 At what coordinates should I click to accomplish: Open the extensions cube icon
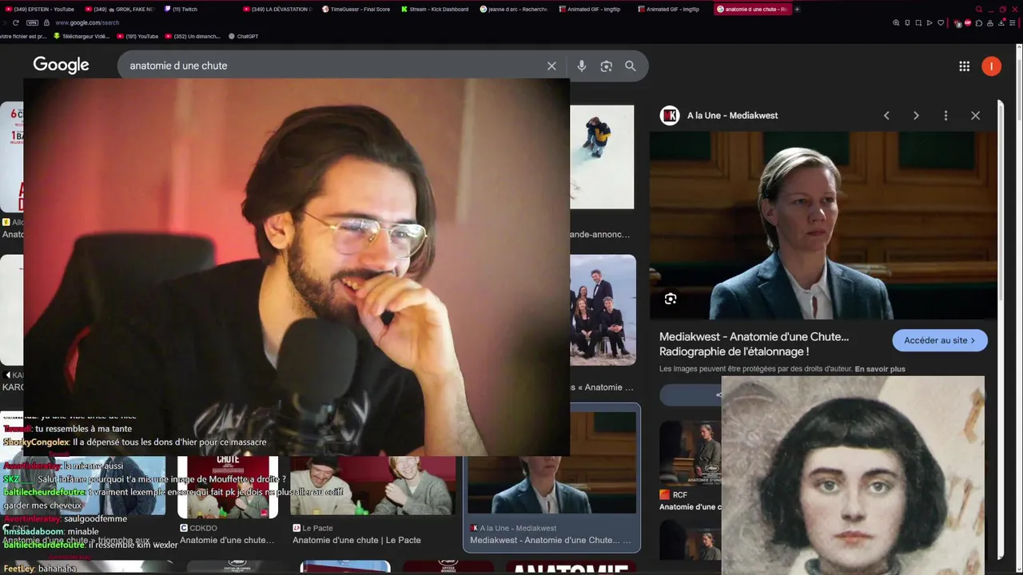(x=979, y=23)
